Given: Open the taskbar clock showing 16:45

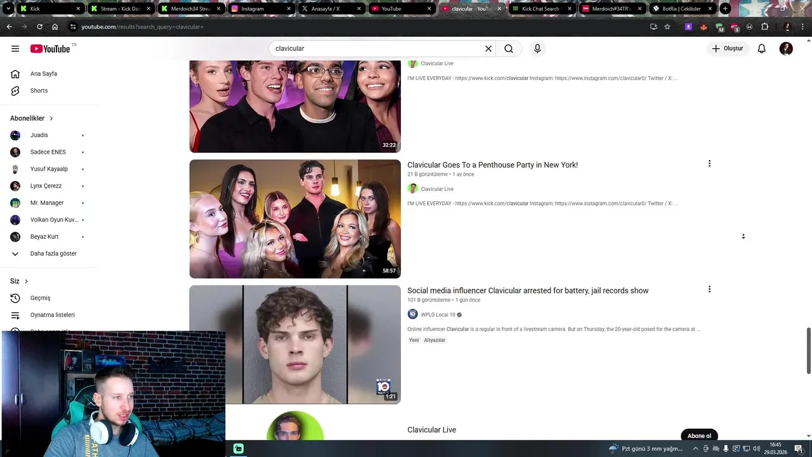Looking at the screenshot, I should (775, 448).
